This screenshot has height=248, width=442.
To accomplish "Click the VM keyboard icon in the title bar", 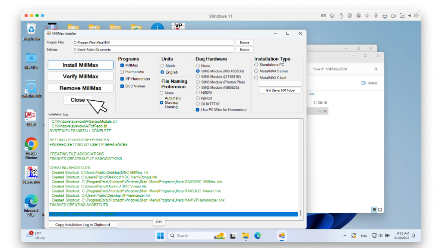I will 324,16.
